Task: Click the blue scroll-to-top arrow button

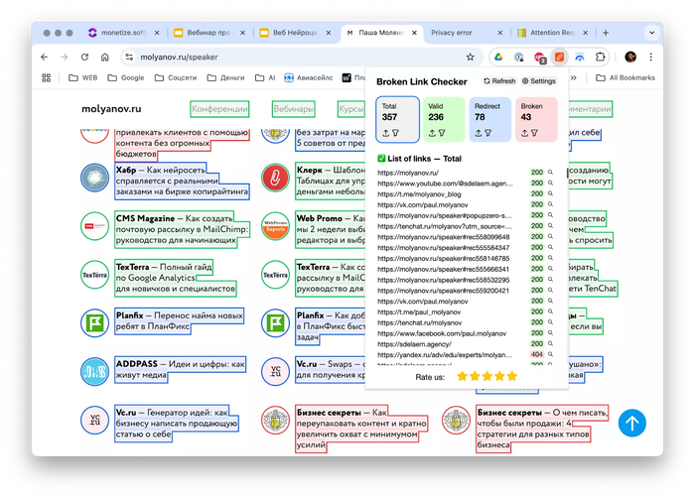Action: pyautogui.click(x=632, y=423)
